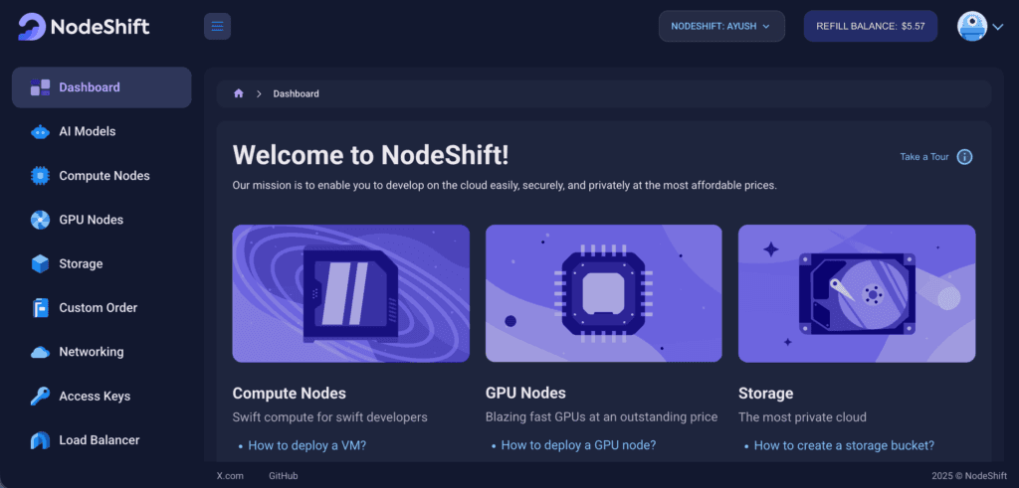The height and width of the screenshot is (488, 1019).
Task: Open the NodeShift: Ayush account dropdown
Action: (721, 26)
